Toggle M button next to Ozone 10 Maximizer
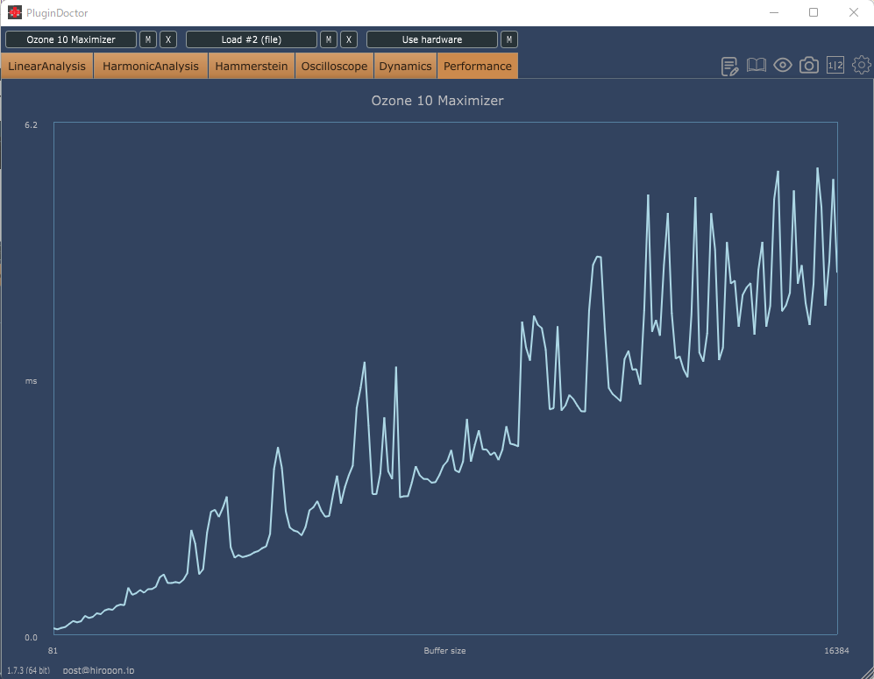Viewport: 874px width, 679px height. pyautogui.click(x=147, y=39)
